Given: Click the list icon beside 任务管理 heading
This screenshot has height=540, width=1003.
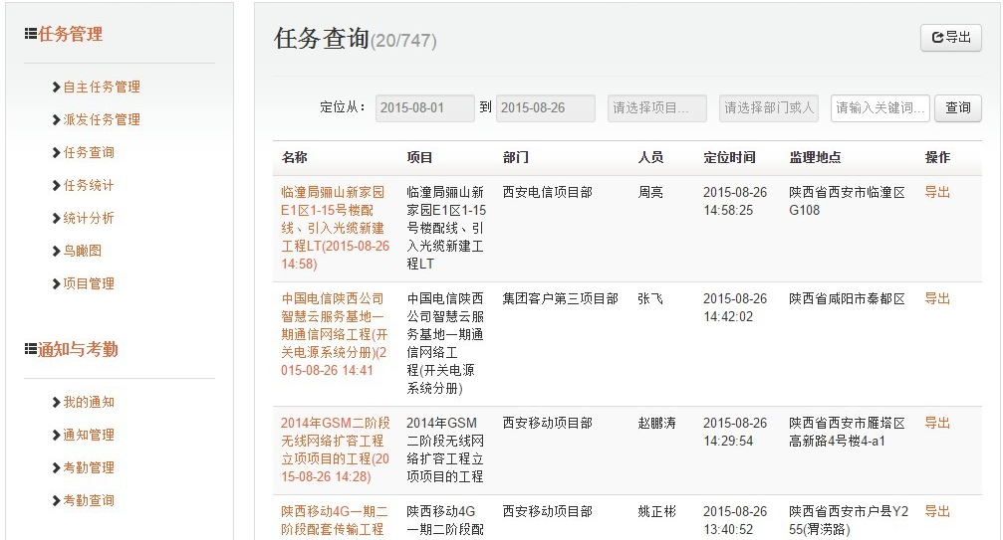Looking at the screenshot, I should pyautogui.click(x=31, y=34).
